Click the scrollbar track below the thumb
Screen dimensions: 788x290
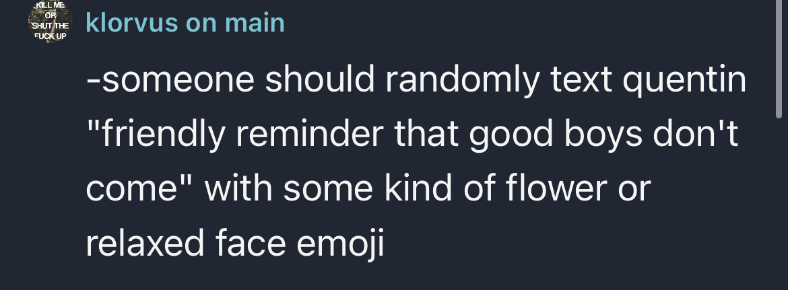pos(779,204)
